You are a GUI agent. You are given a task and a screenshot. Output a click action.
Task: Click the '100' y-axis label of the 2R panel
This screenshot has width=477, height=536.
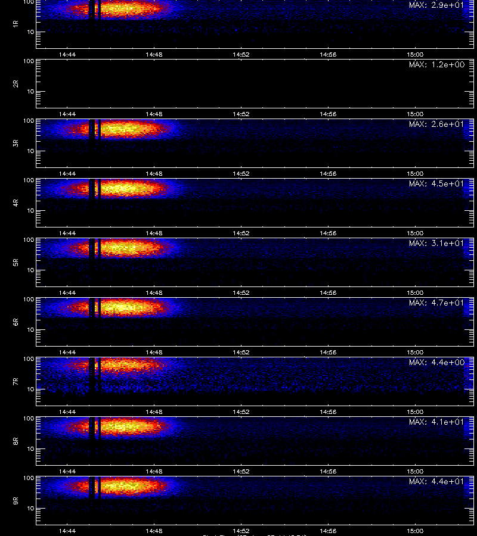click(x=29, y=61)
